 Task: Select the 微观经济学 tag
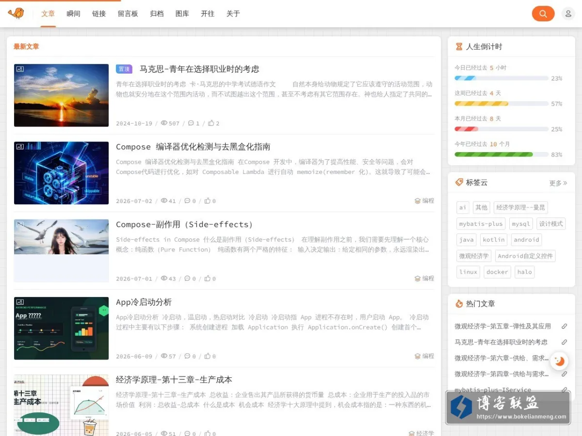coord(474,256)
